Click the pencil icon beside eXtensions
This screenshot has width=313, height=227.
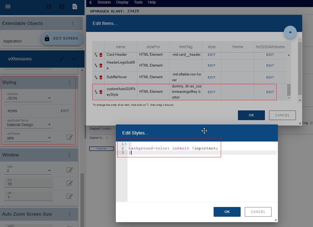coord(62,59)
